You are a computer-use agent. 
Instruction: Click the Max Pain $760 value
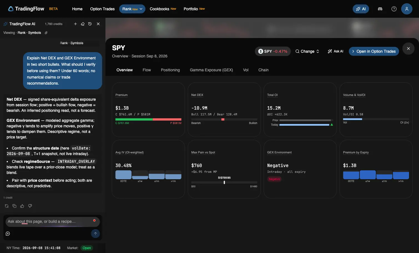(196, 165)
